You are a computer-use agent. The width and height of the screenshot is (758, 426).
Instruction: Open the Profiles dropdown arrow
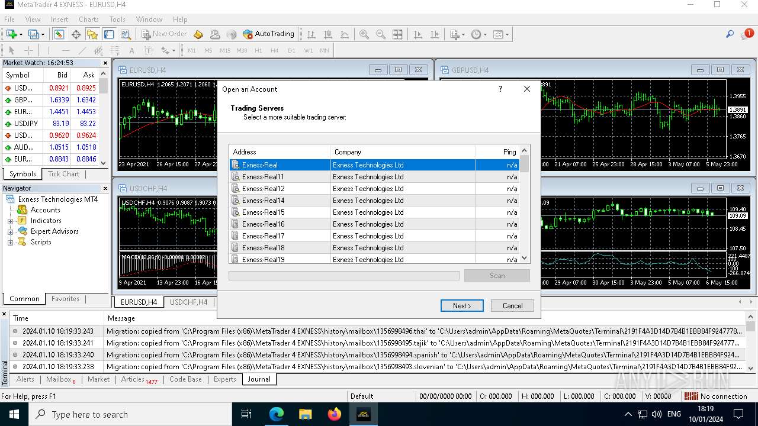(x=43, y=34)
